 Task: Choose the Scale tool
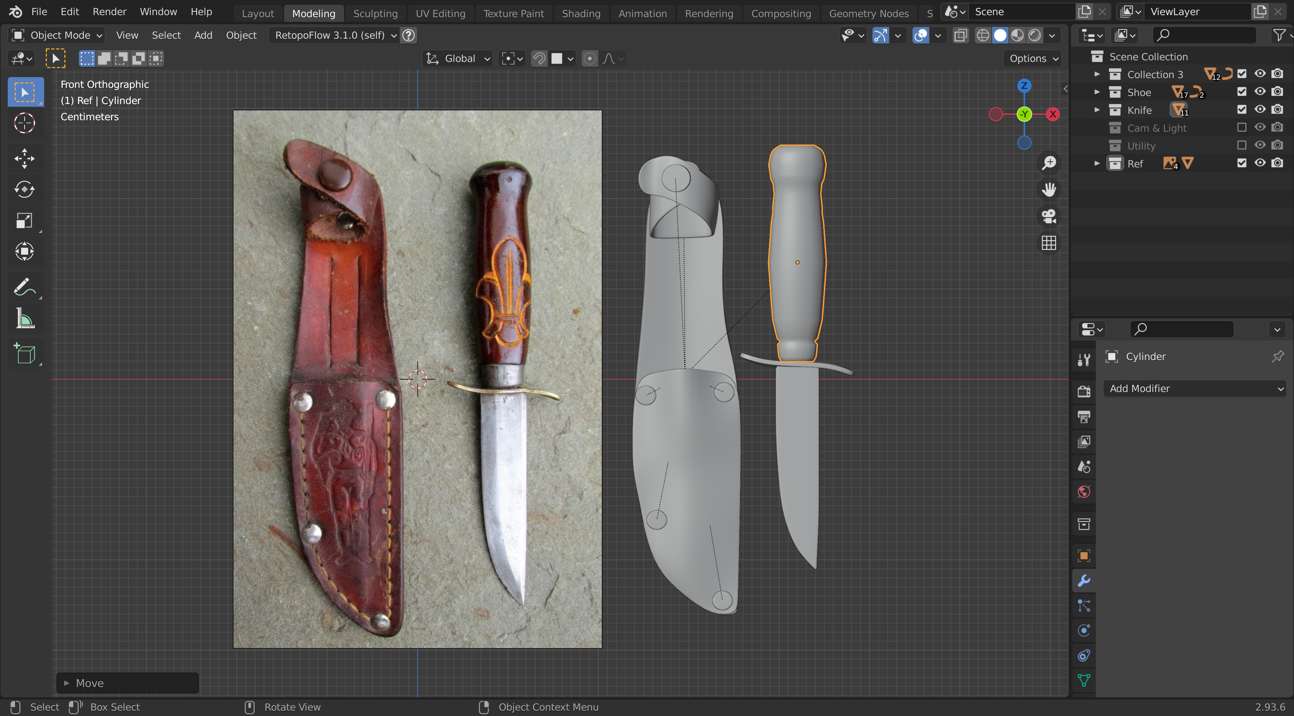pos(24,221)
